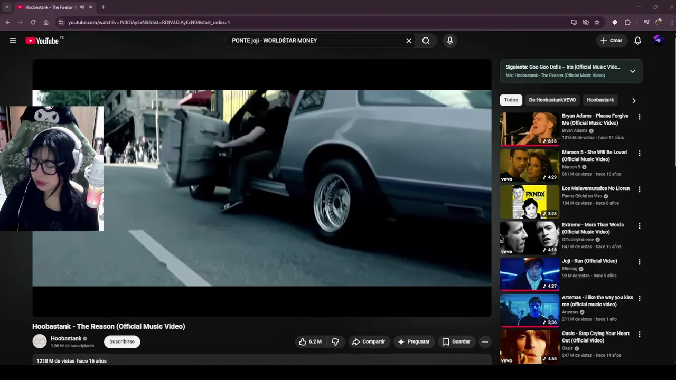The width and height of the screenshot is (676, 380).
Task: Select the Hoobastank filter chip
Action: click(600, 100)
